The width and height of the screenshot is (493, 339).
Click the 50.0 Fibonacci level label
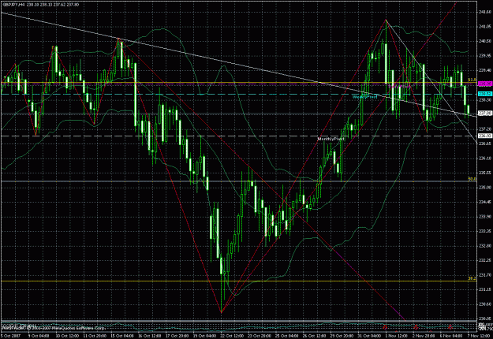tap(472, 179)
